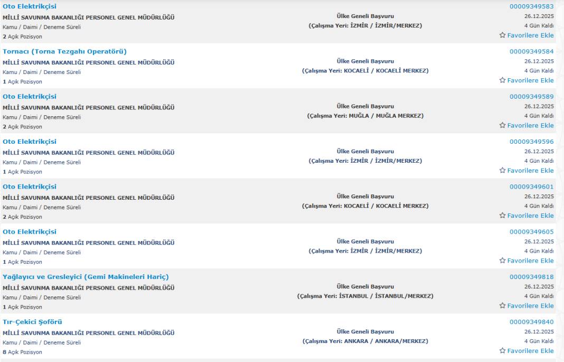Star the Muğla Oto Elektrikçisi listing 00009349589
The width and height of the screenshot is (564, 362).
[503, 125]
